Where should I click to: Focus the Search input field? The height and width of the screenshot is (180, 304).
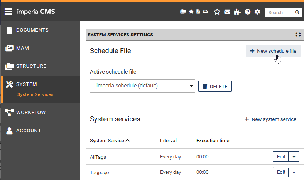[x=278, y=13]
